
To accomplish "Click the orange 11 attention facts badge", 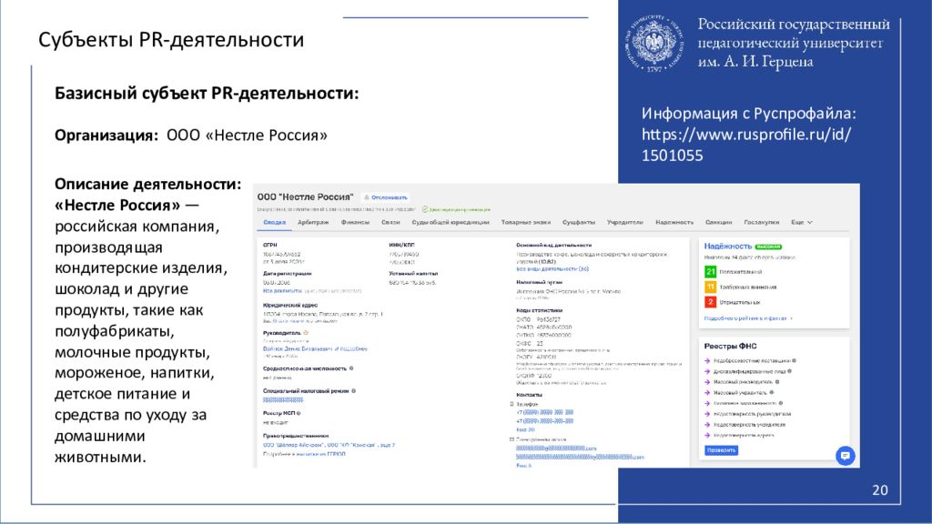I will click(710, 287).
